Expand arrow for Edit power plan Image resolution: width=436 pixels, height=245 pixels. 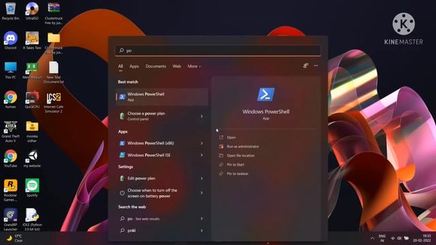click(x=202, y=178)
